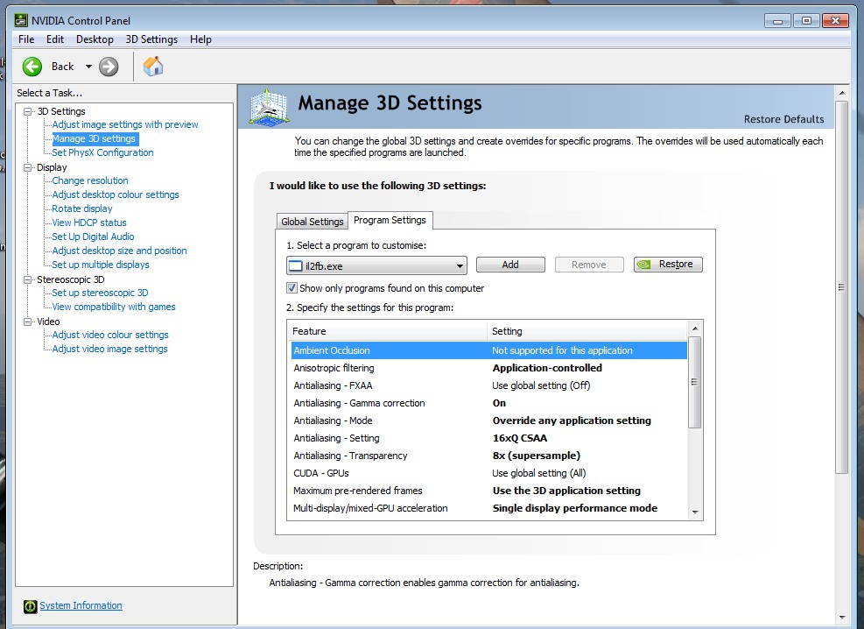Open the System Information link
864x629 pixels.
81,606
